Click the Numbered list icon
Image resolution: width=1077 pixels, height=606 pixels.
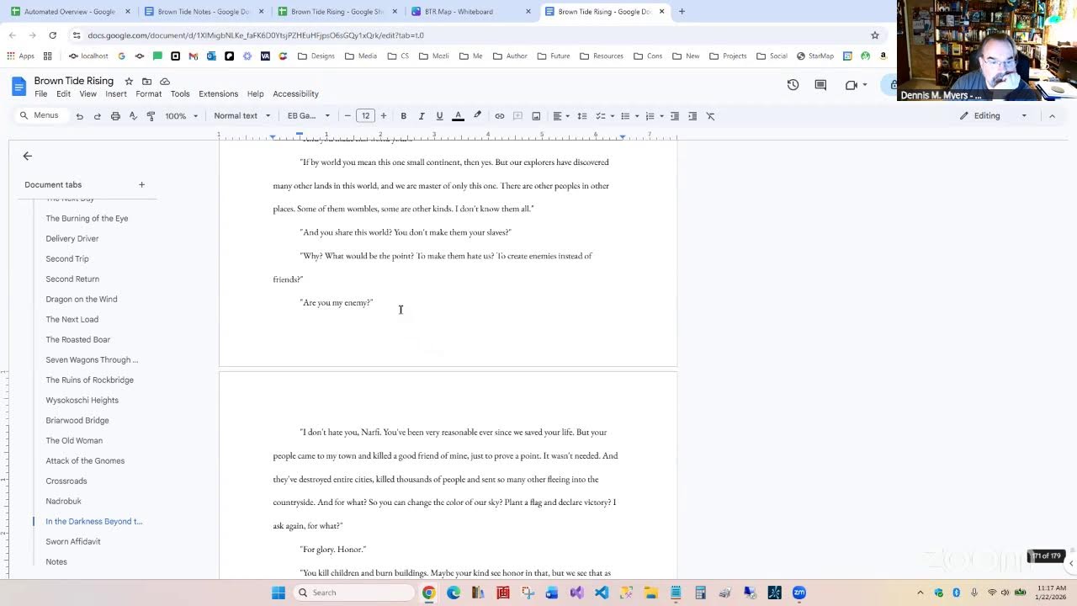tap(650, 116)
